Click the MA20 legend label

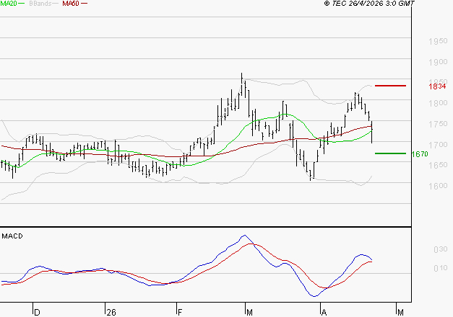click(x=9, y=4)
